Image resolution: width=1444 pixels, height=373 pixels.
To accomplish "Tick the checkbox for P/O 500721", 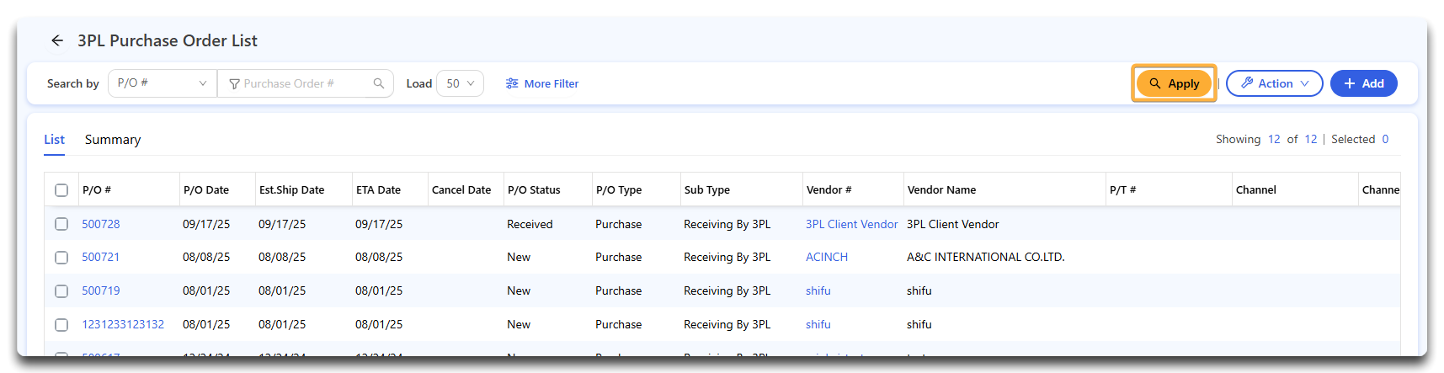I will click(61, 258).
